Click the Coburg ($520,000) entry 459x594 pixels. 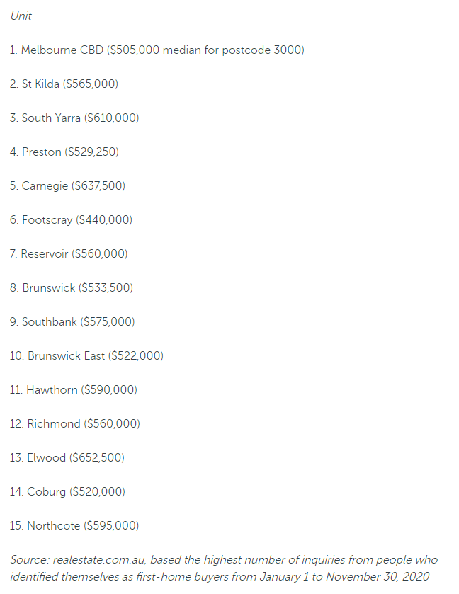pyautogui.click(x=67, y=492)
